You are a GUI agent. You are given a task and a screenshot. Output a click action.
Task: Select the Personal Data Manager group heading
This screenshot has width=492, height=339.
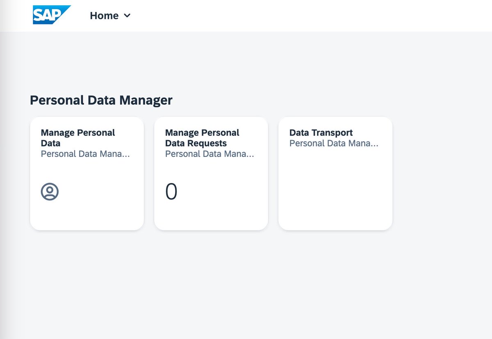click(x=101, y=100)
